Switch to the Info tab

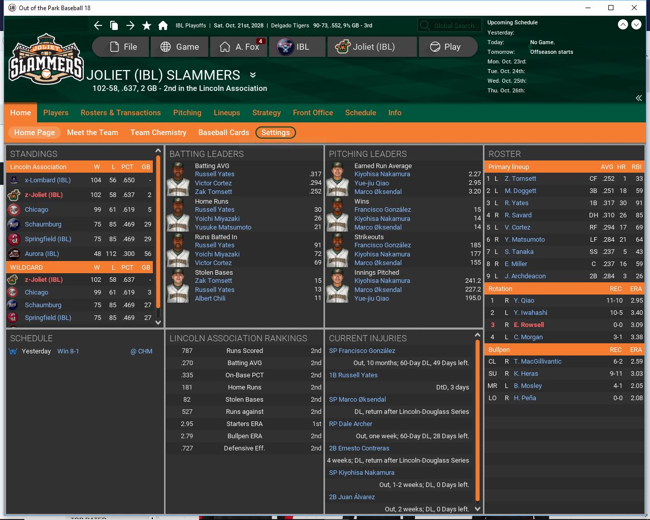(395, 113)
